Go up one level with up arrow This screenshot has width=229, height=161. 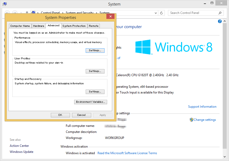[27, 13]
